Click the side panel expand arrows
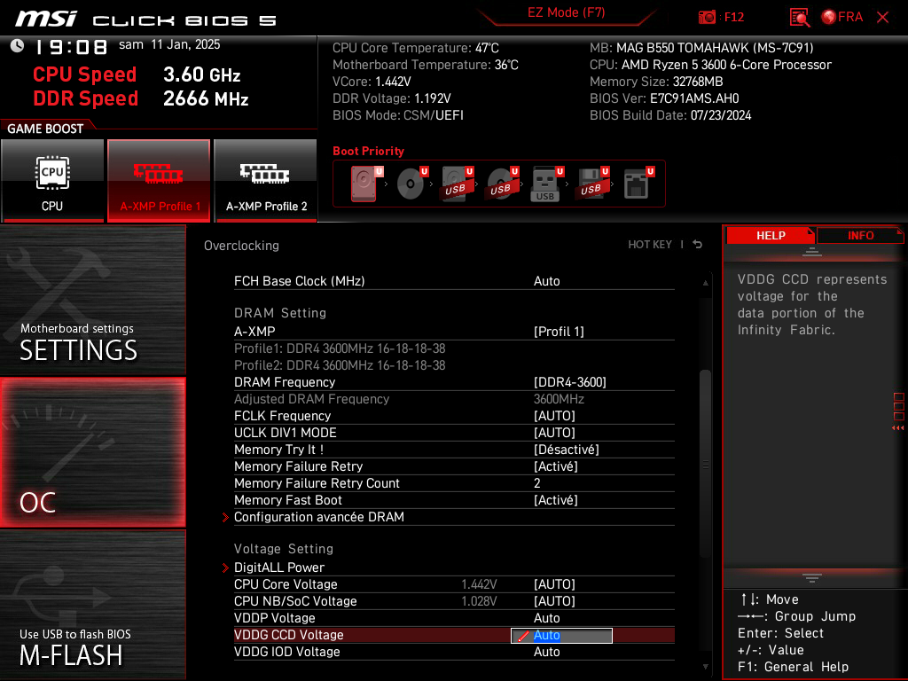Image resolution: width=908 pixels, height=681 pixels. coord(898,428)
